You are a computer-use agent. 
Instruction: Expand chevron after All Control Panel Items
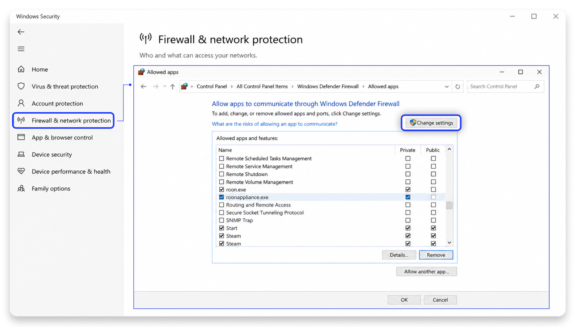(x=293, y=86)
